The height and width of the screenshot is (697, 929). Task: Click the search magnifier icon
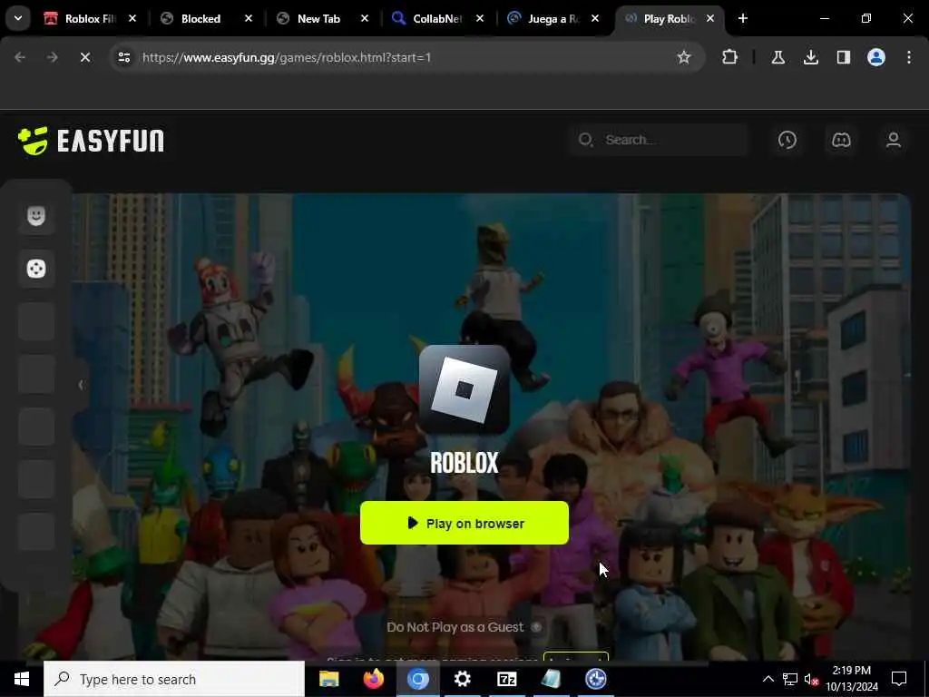(x=585, y=140)
